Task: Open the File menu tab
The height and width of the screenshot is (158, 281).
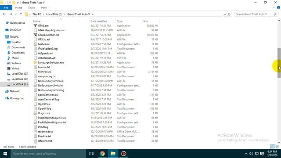Action: point(6,8)
